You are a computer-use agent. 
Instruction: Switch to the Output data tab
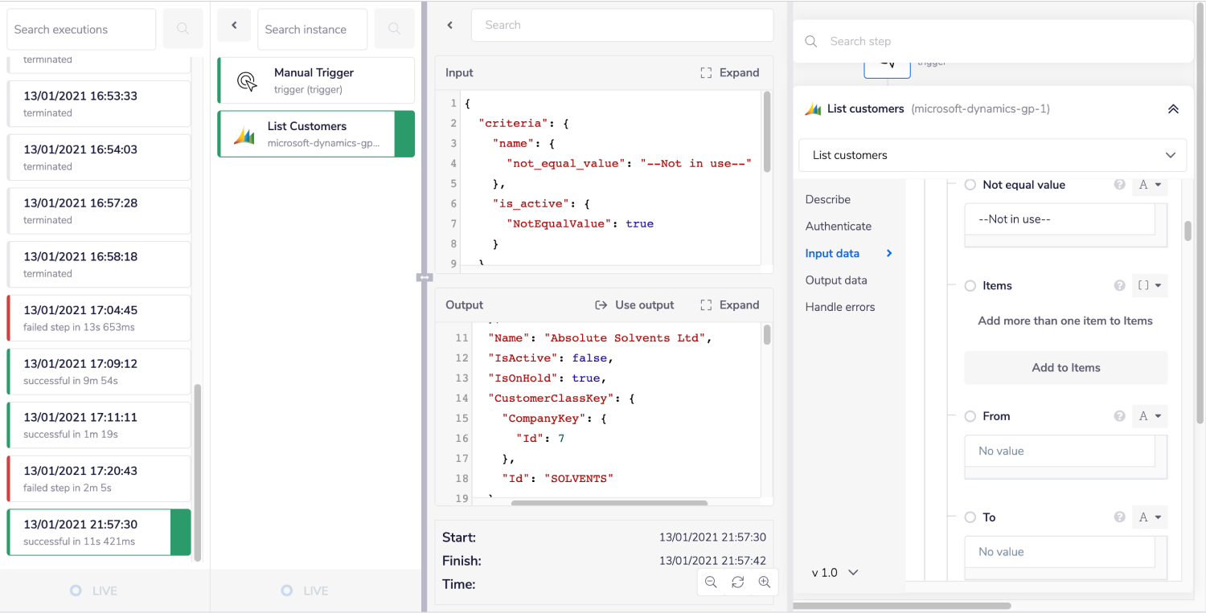click(x=836, y=280)
